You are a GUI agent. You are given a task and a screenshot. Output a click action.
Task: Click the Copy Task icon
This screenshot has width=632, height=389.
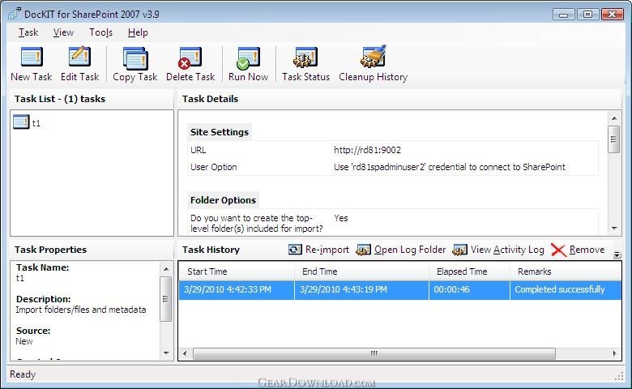point(135,58)
